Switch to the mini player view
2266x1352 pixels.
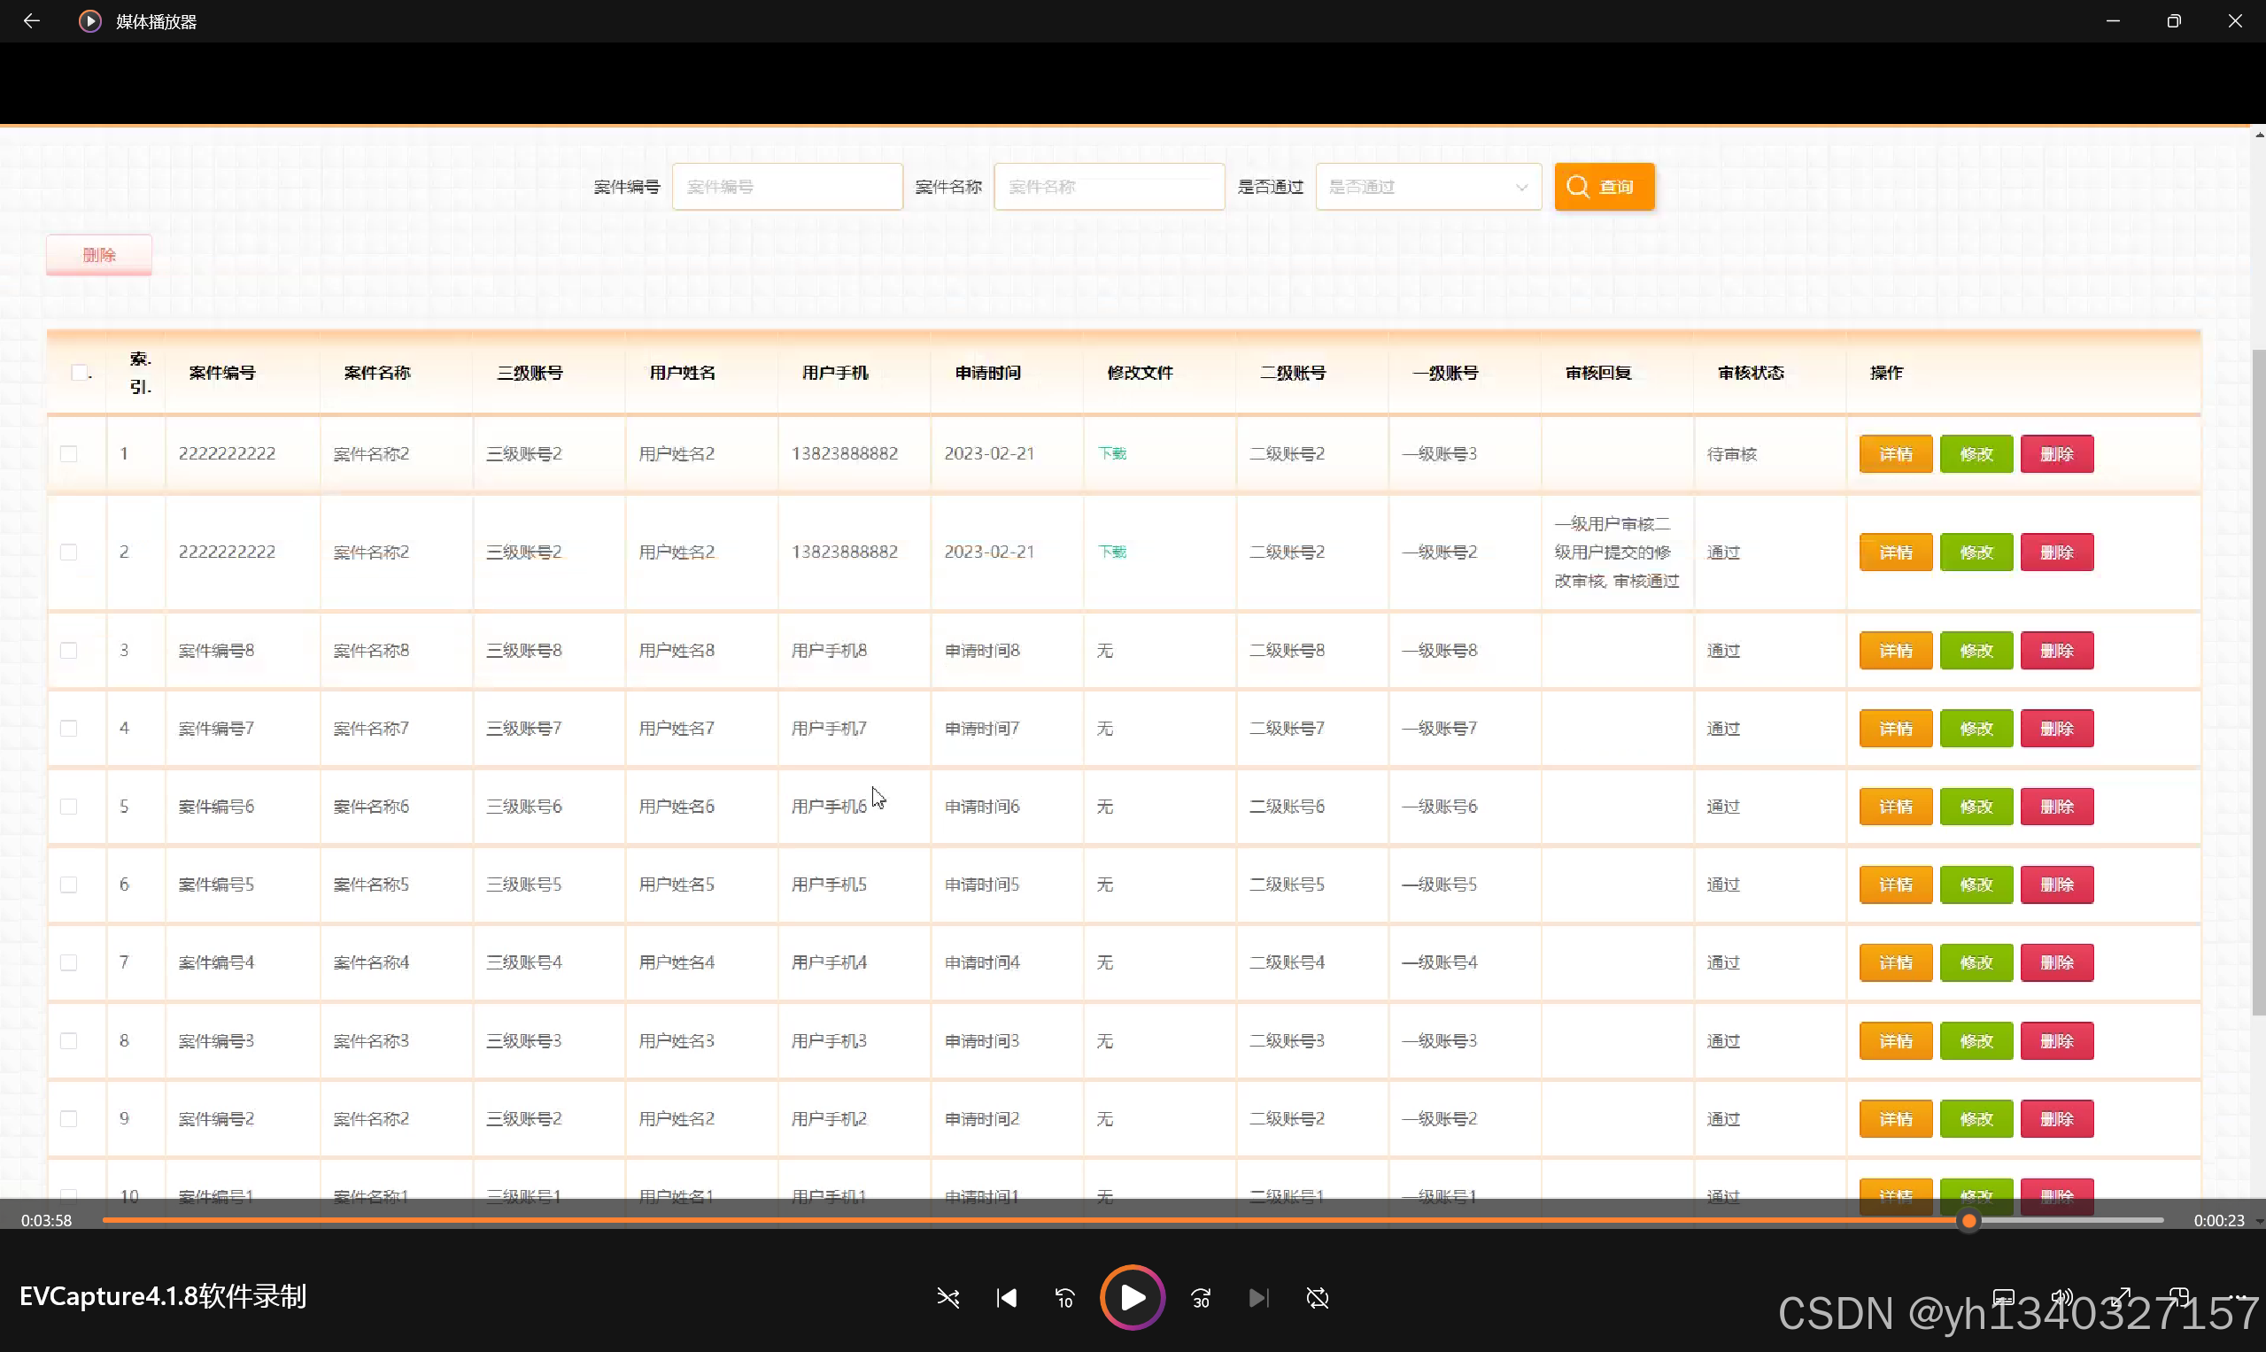2178,1297
